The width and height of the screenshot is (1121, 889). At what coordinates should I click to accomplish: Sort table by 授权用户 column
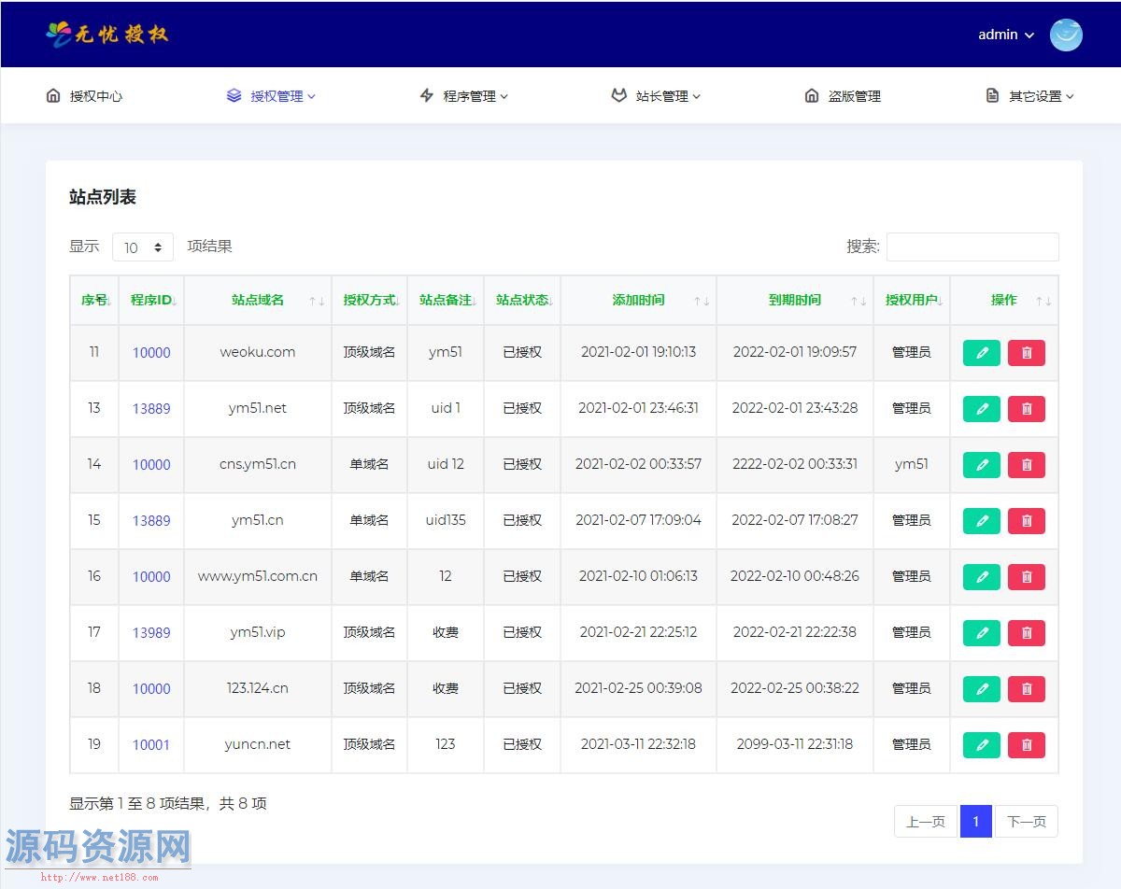pyautogui.click(x=912, y=300)
